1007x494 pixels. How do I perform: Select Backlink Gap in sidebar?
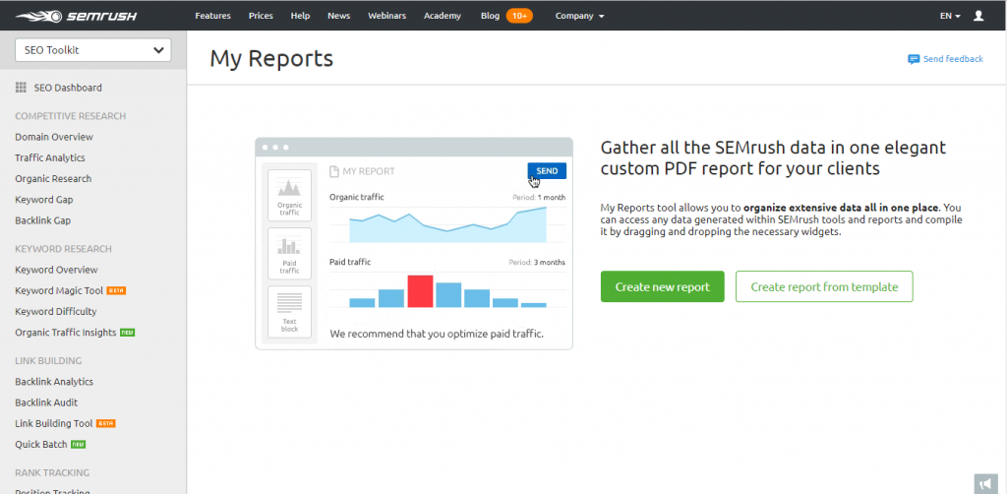pyautogui.click(x=43, y=220)
